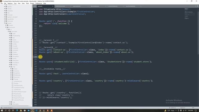Open Response.php file icon in sidebar

coord(12,96)
